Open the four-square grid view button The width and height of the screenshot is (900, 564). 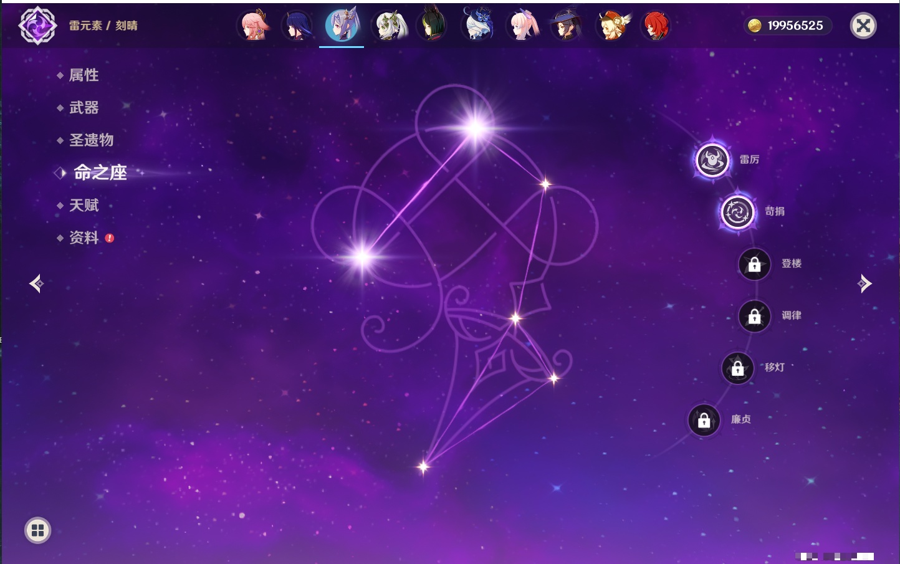(x=37, y=530)
